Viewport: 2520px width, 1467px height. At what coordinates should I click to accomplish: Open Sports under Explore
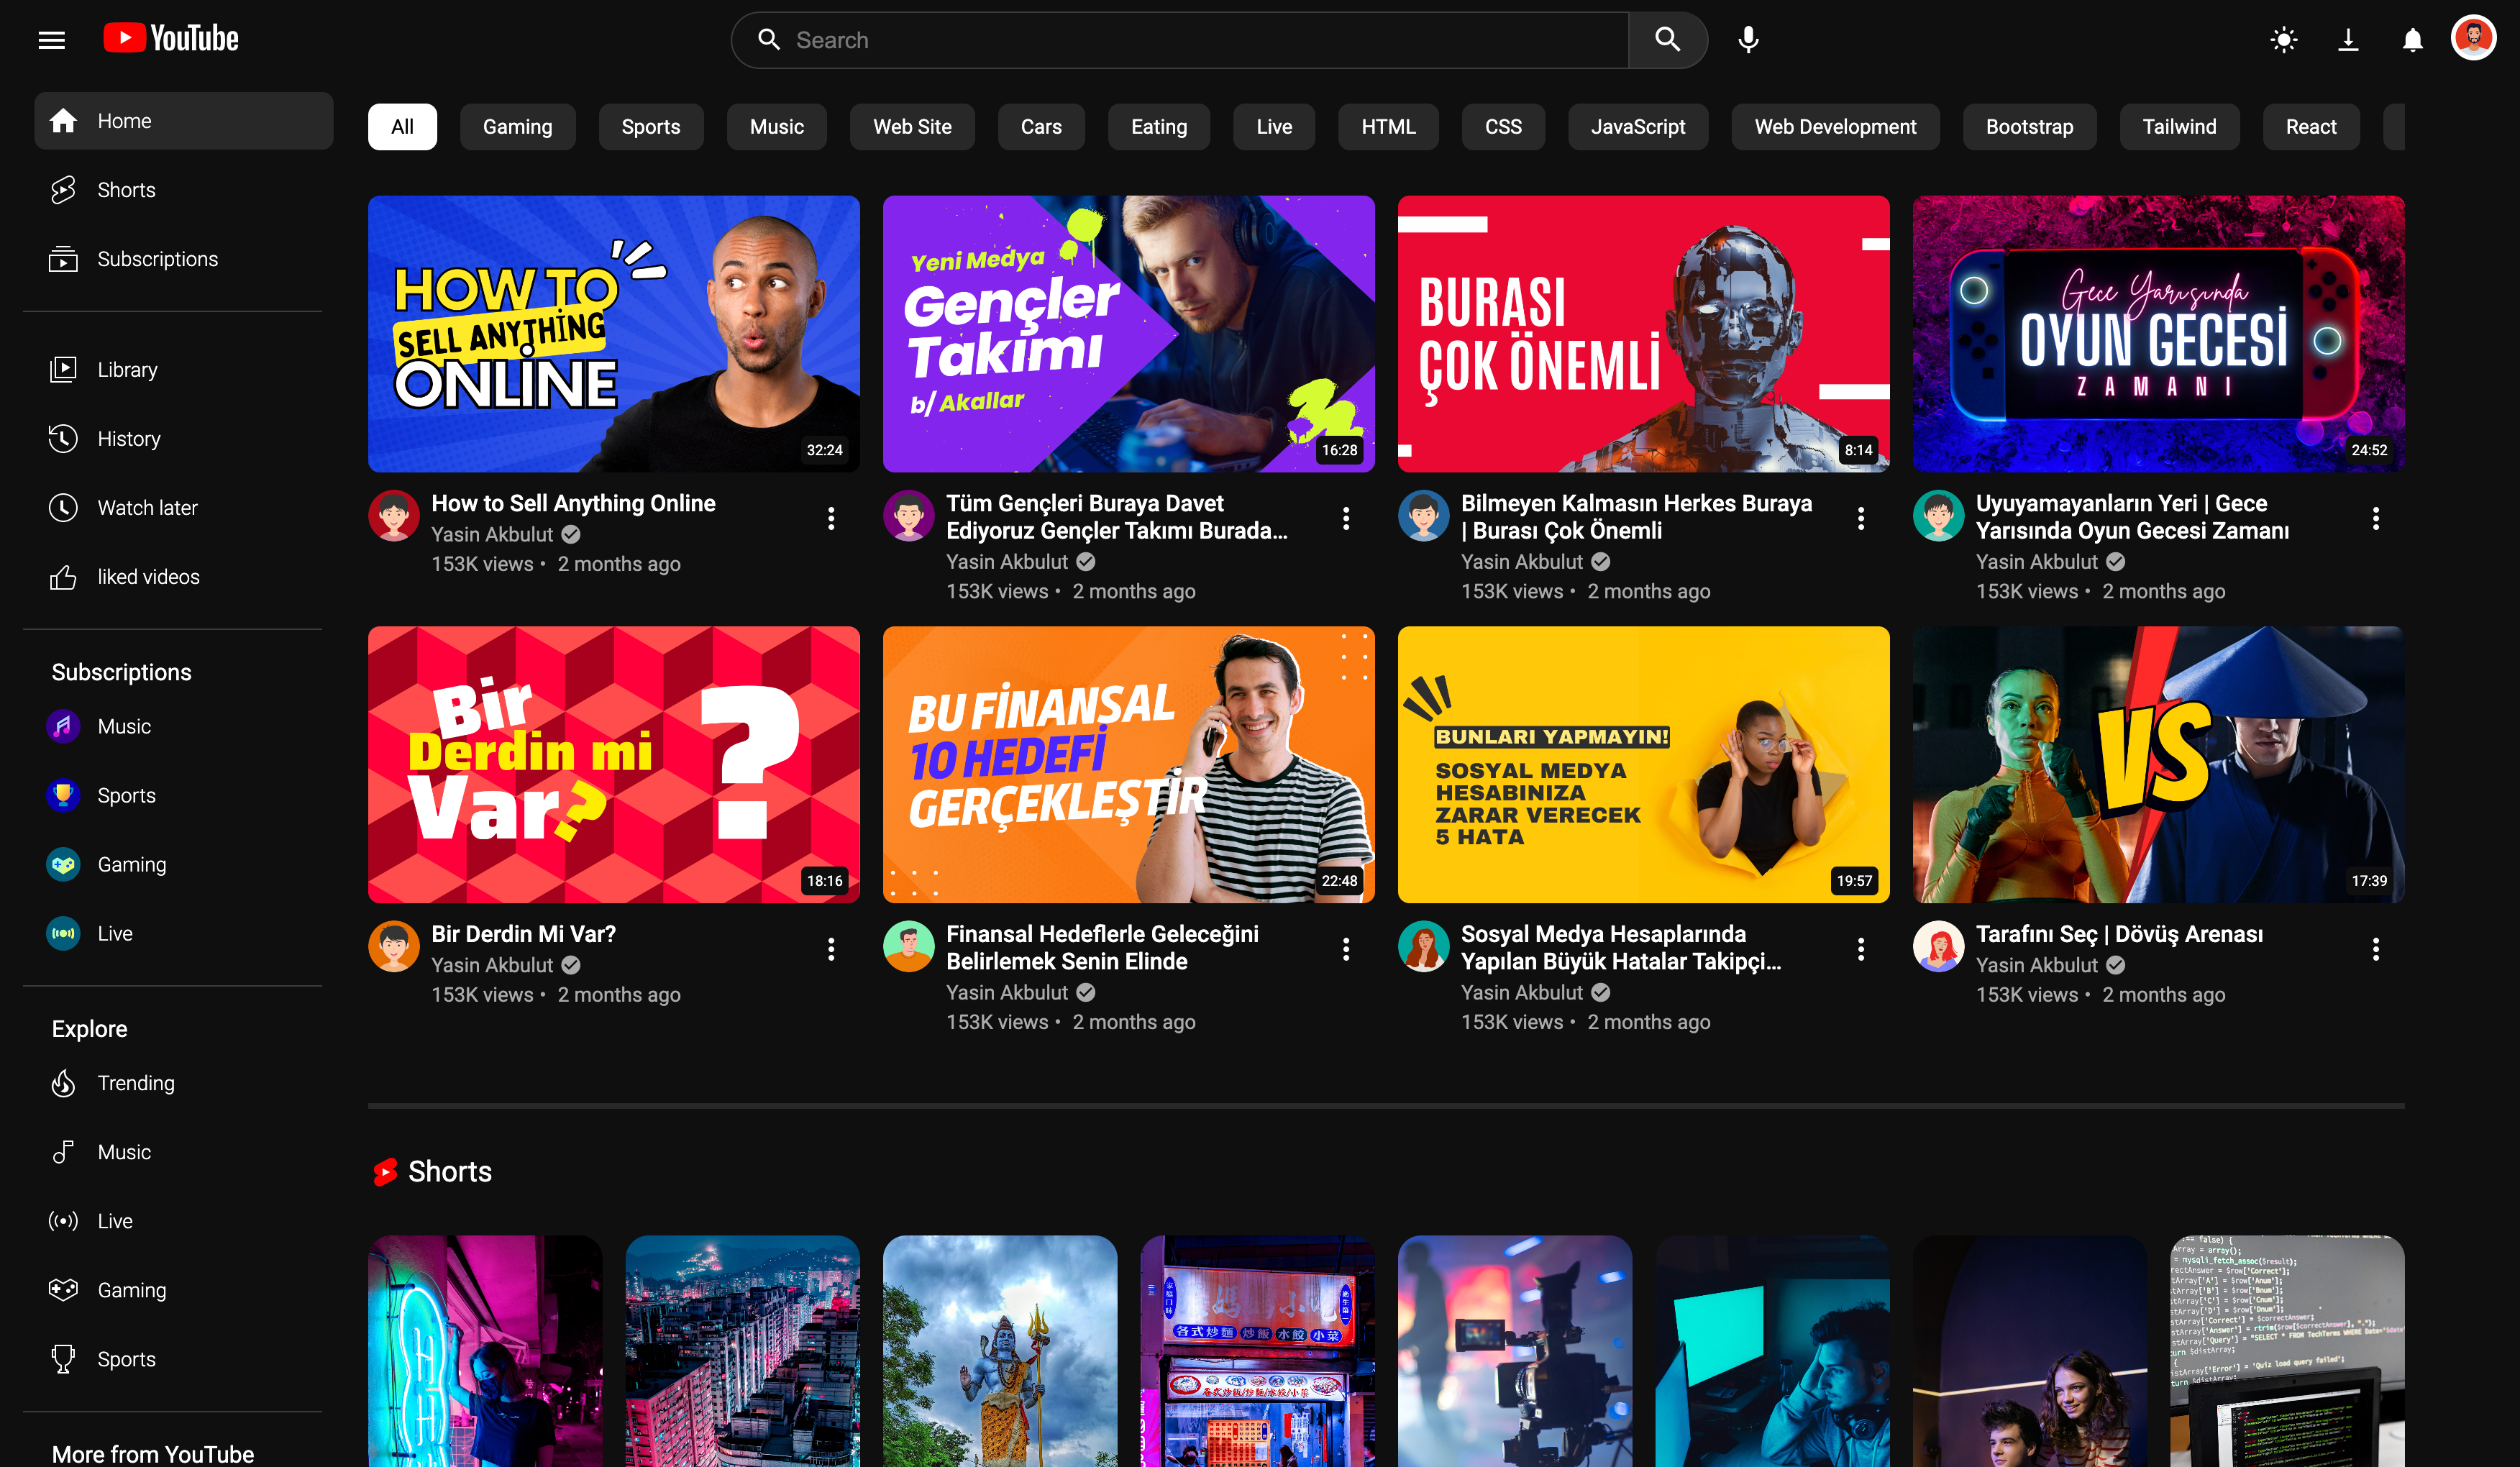pos(184,1359)
